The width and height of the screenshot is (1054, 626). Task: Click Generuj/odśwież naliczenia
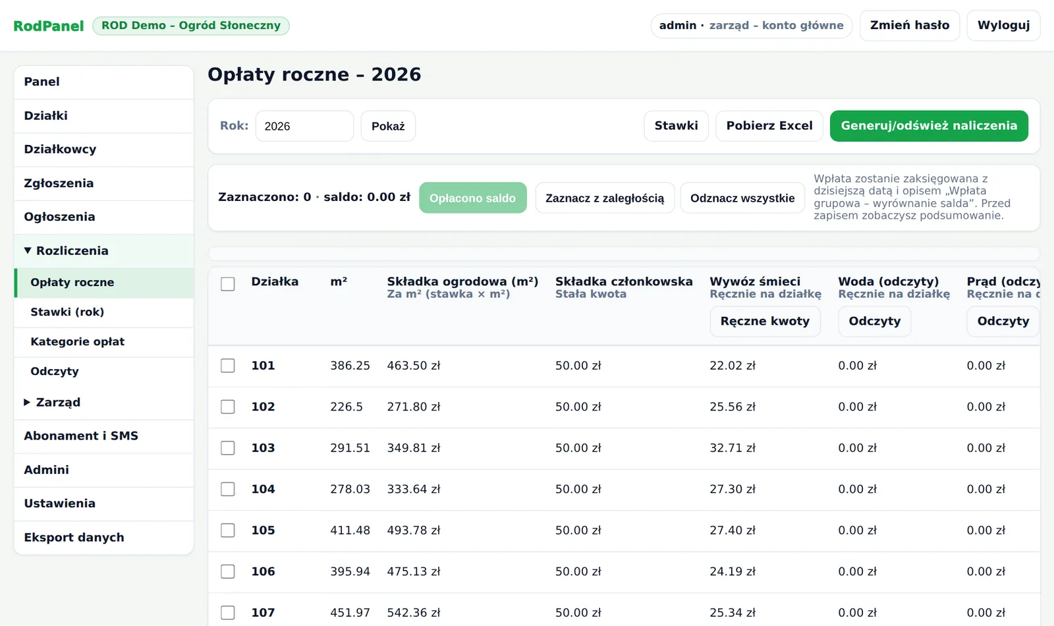point(929,126)
